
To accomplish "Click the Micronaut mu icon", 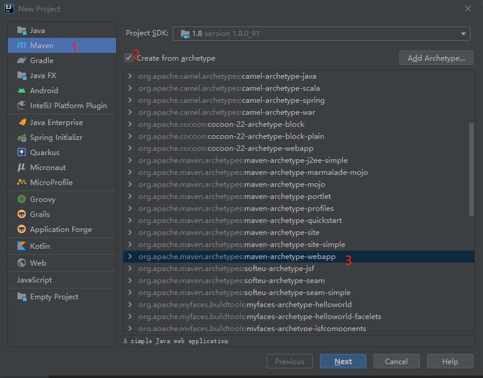I will coord(21,168).
